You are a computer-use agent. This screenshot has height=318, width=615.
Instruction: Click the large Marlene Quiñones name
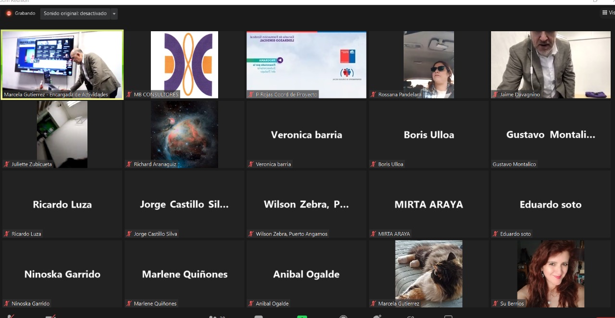[x=185, y=274]
